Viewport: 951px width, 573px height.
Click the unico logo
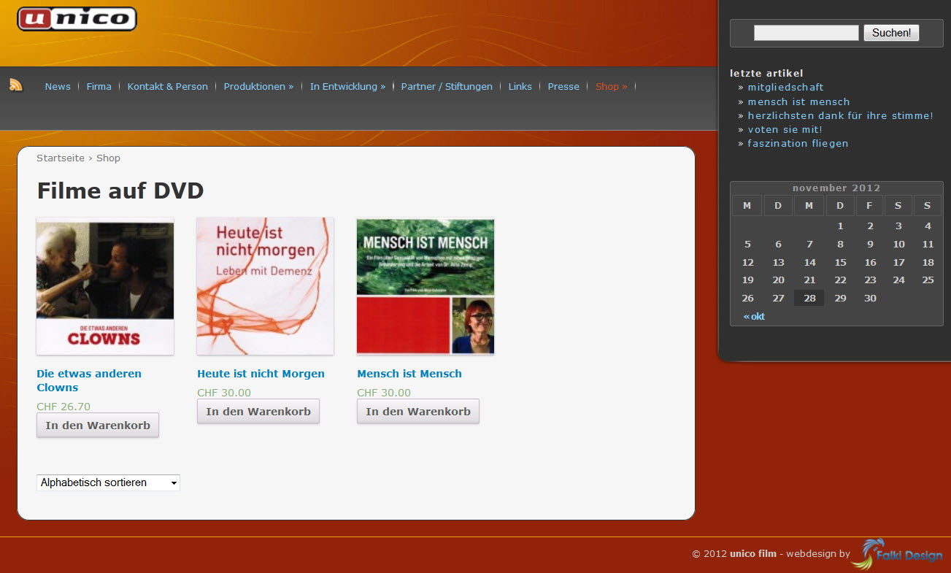[77, 19]
